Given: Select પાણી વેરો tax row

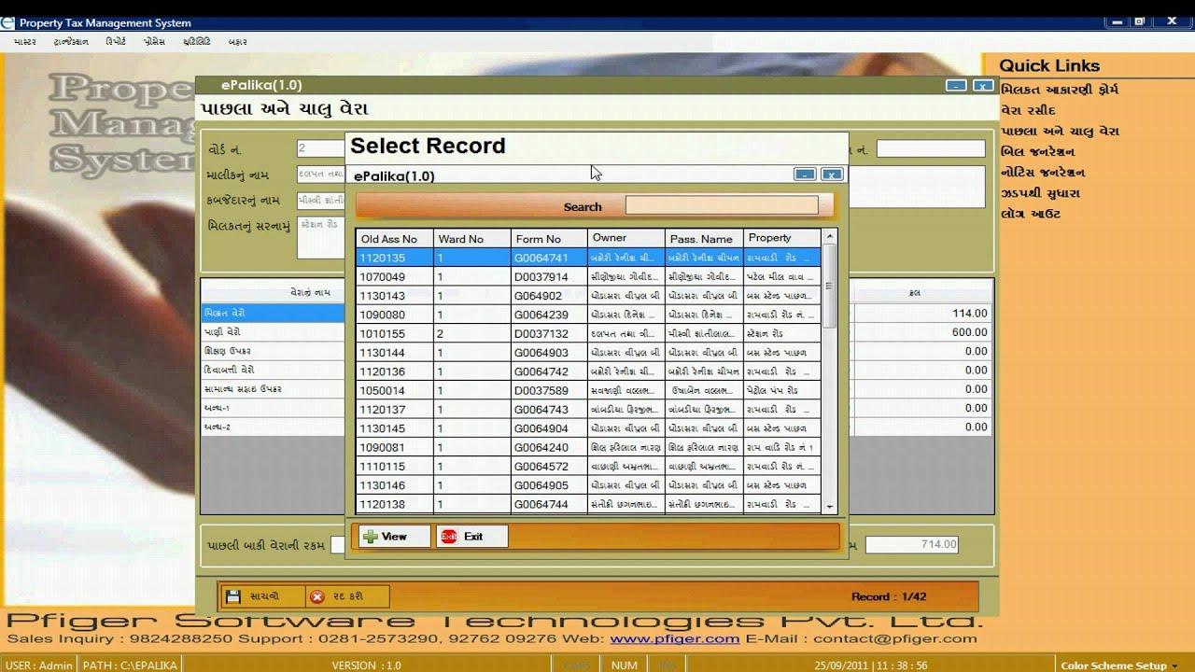Looking at the screenshot, I should (273, 332).
